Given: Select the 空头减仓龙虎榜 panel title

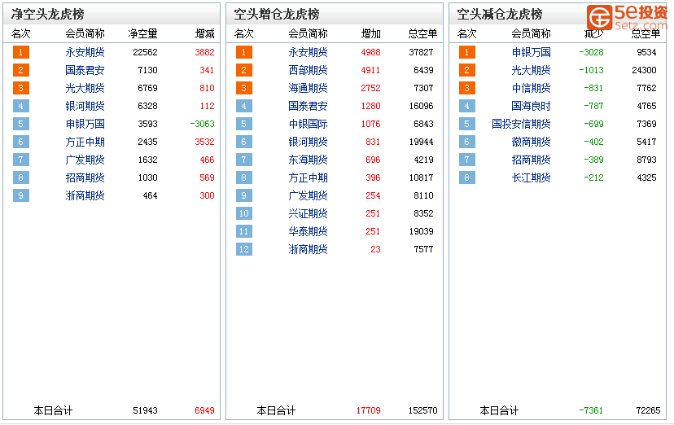Looking at the screenshot, I should click(500, 14).
